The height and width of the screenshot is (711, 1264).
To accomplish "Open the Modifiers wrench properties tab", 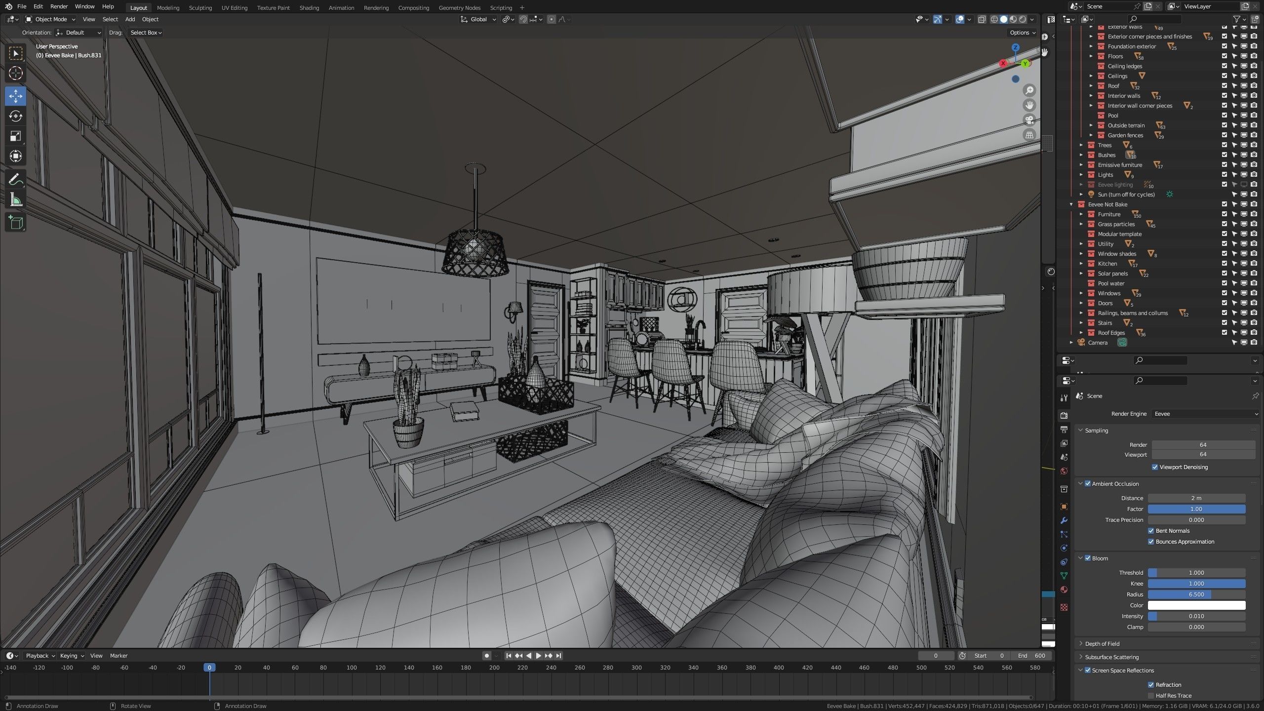I will pos(1064,520).
